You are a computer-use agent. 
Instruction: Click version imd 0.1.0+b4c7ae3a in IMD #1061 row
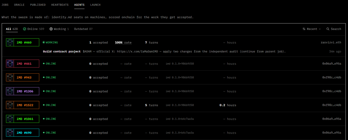click(180, 119)
